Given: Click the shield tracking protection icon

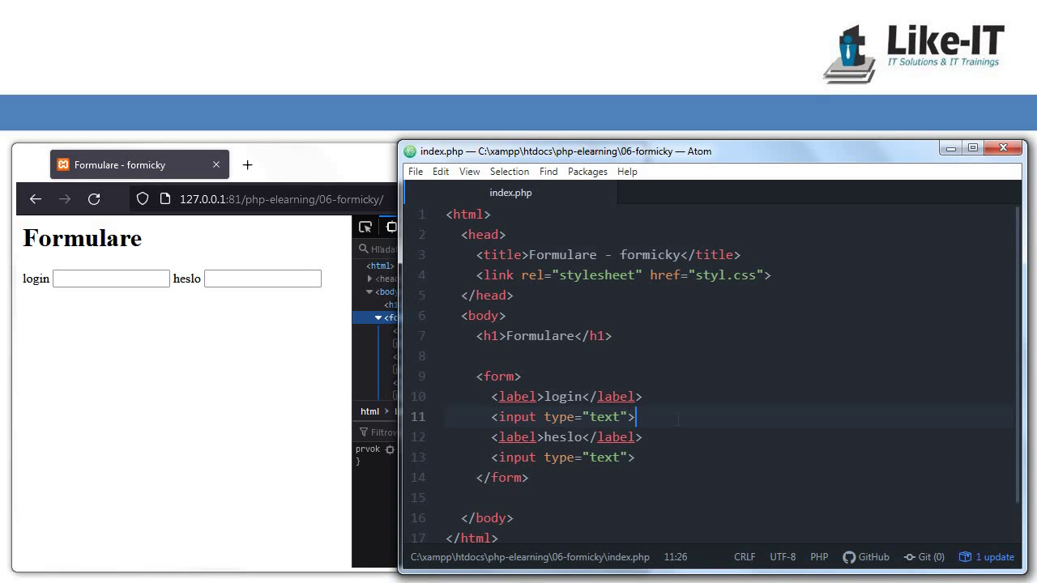Looking at the screenshot, I should tap(143, 199).
